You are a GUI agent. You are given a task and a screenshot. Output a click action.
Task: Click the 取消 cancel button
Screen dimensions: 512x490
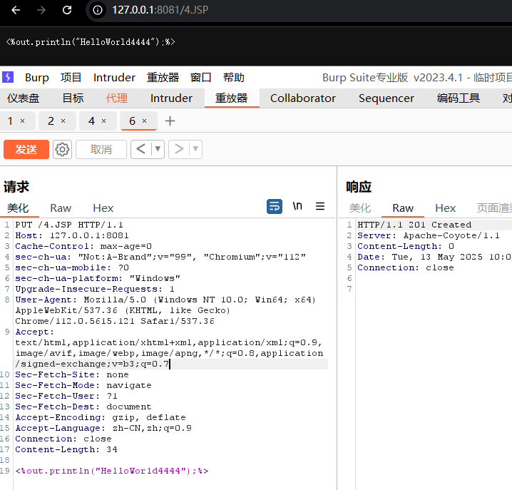click(101, 149)
